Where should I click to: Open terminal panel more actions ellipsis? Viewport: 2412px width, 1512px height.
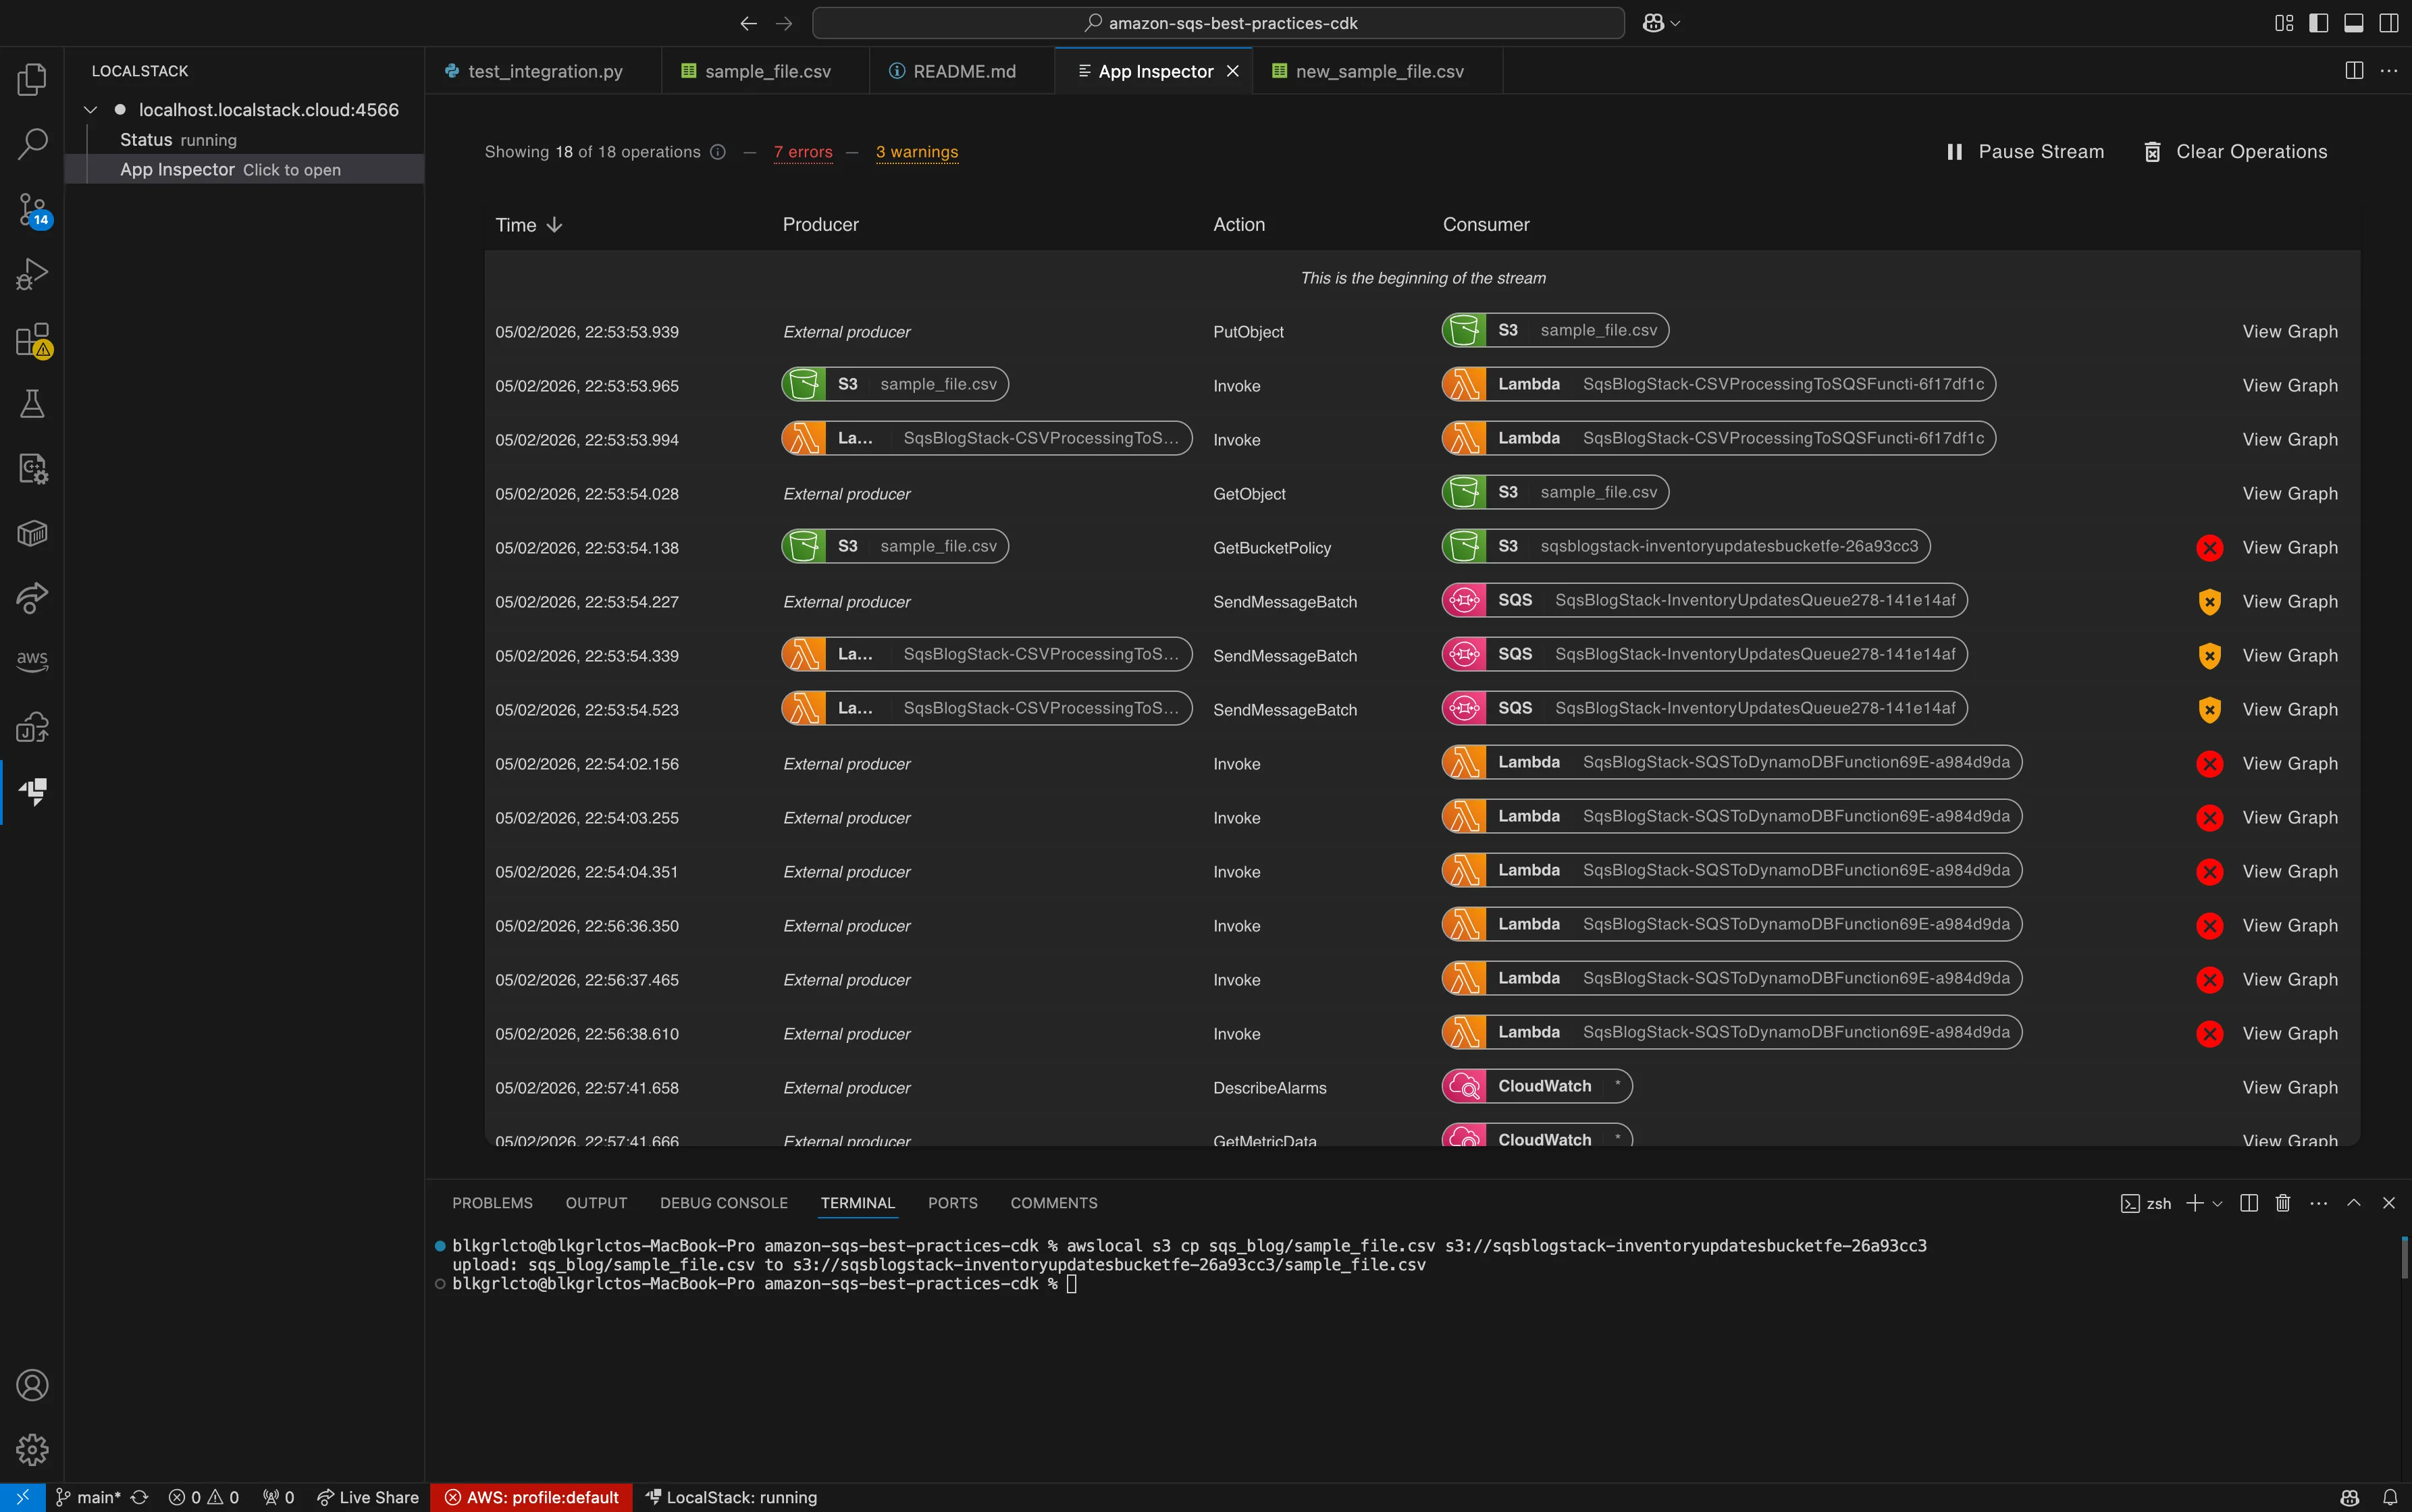coord(2319,1203)
